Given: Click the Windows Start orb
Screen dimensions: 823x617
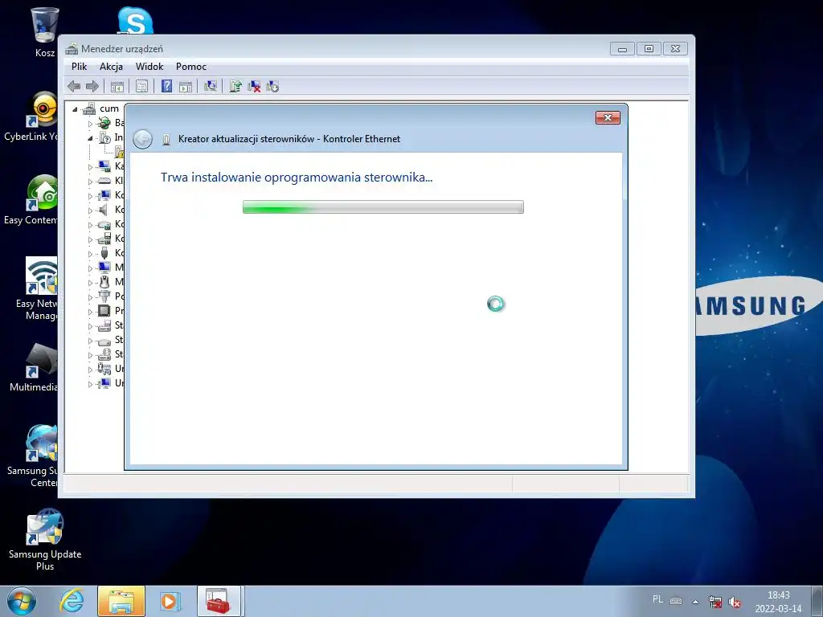Looking at the screenshot, I should [22, 601].
